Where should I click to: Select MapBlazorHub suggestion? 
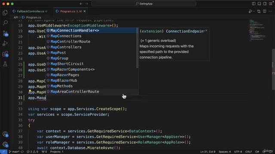point(91,80)
